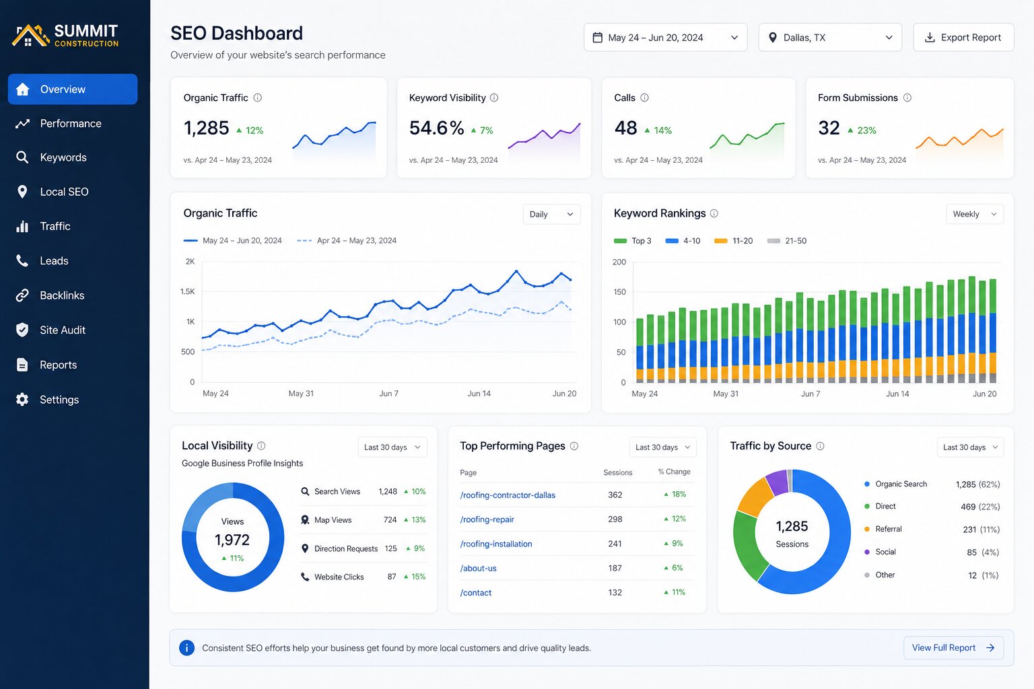Open the /contact page link
The image size is (1034, 689).
(476, 593)
